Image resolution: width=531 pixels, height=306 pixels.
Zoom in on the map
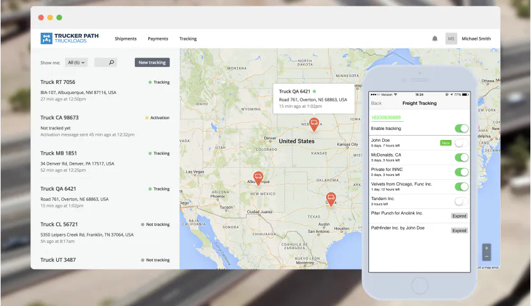tap(486, 248)
